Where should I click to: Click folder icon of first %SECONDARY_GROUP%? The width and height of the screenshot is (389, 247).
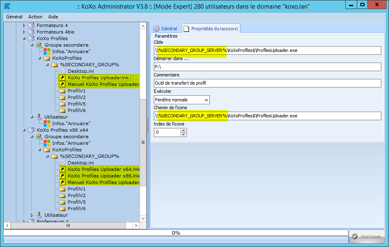(x=55, y=65)
